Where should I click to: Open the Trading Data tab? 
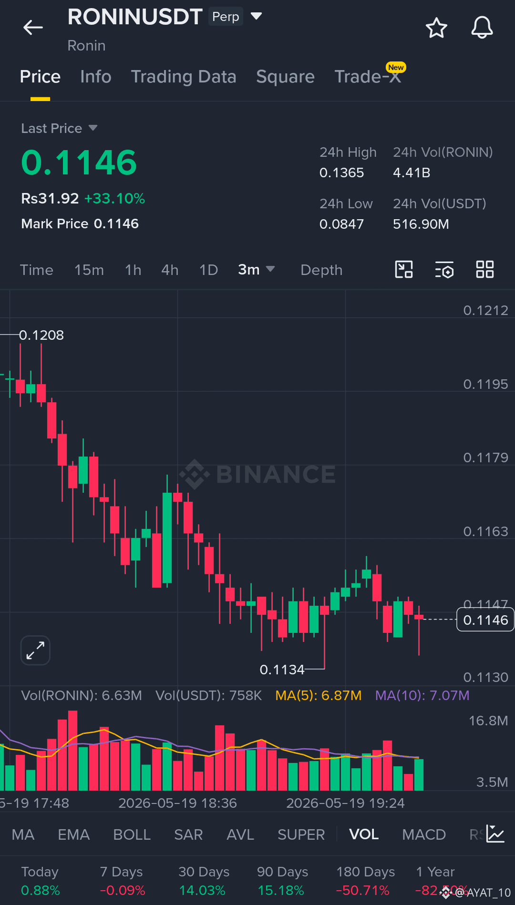(184, 77)
